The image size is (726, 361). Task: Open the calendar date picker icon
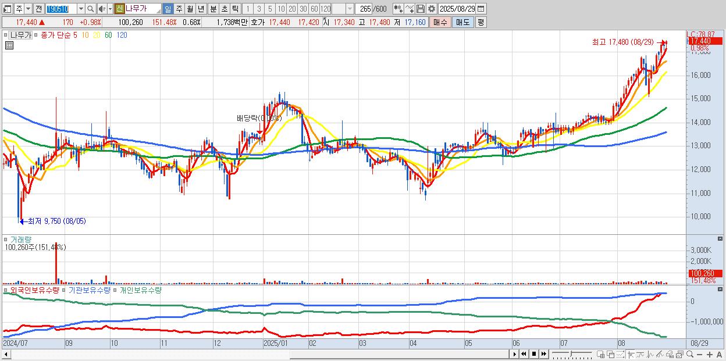(x=481, y=9)
